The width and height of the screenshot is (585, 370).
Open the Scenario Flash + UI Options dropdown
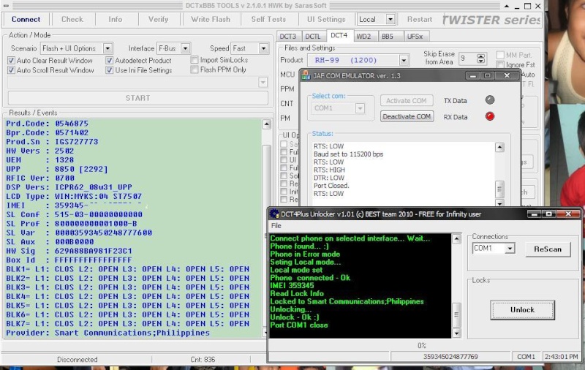click(x=107, y=48)
